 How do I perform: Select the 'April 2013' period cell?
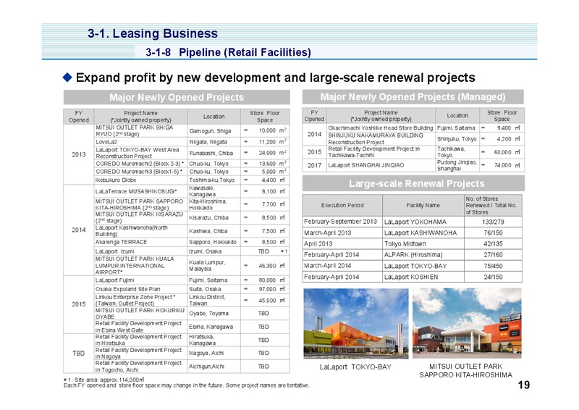pyautogui.click(x=342, y=243)
